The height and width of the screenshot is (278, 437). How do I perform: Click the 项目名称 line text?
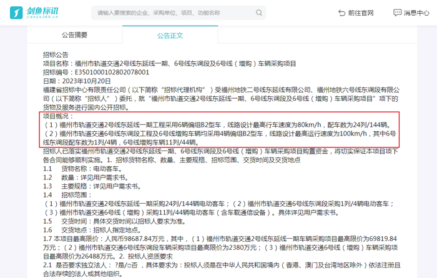[x=169, y=64]
